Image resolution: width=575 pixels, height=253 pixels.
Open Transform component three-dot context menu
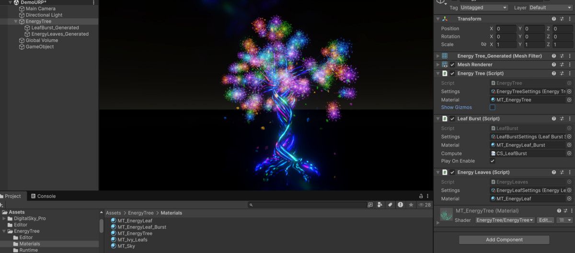[569, 19]
